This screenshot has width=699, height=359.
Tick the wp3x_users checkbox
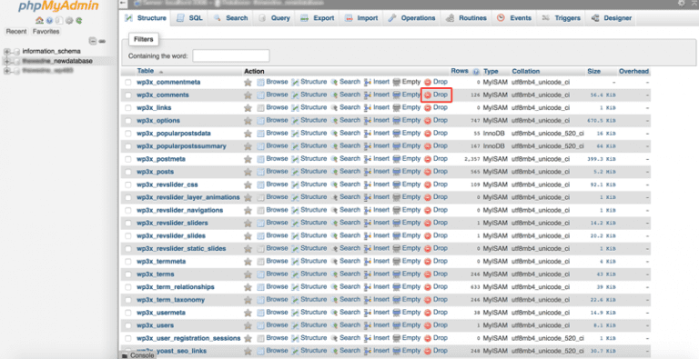[128, 325]
